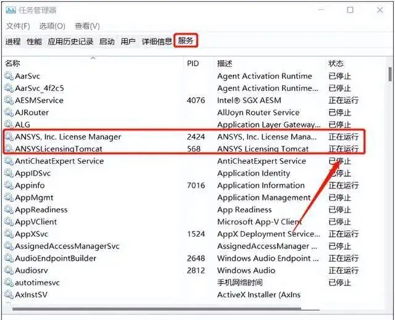
Task: Open the 文件(F) menu
Action: pyautogui.click(x=18, y=26)
